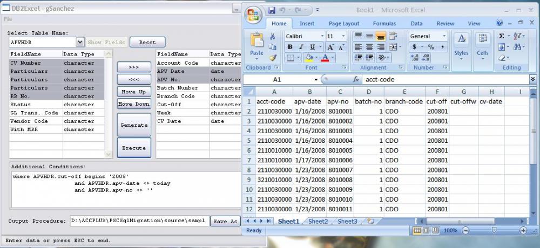This screenshot has width=540, height=248.
Task: Open the Data ribbon tab
Action: point(416,24)
